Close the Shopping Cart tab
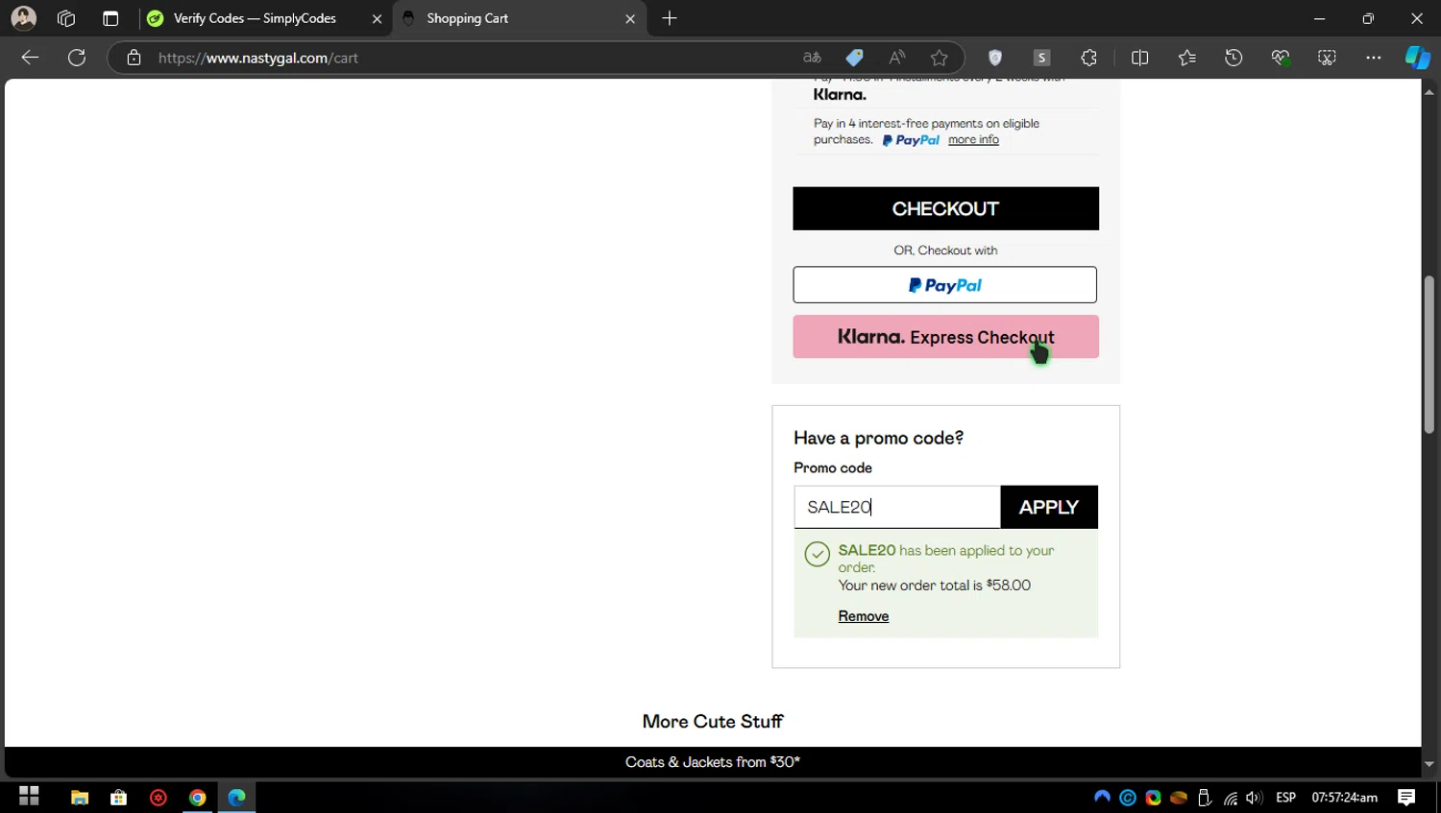Screen dimensions: 1441x813 (630, 18)
